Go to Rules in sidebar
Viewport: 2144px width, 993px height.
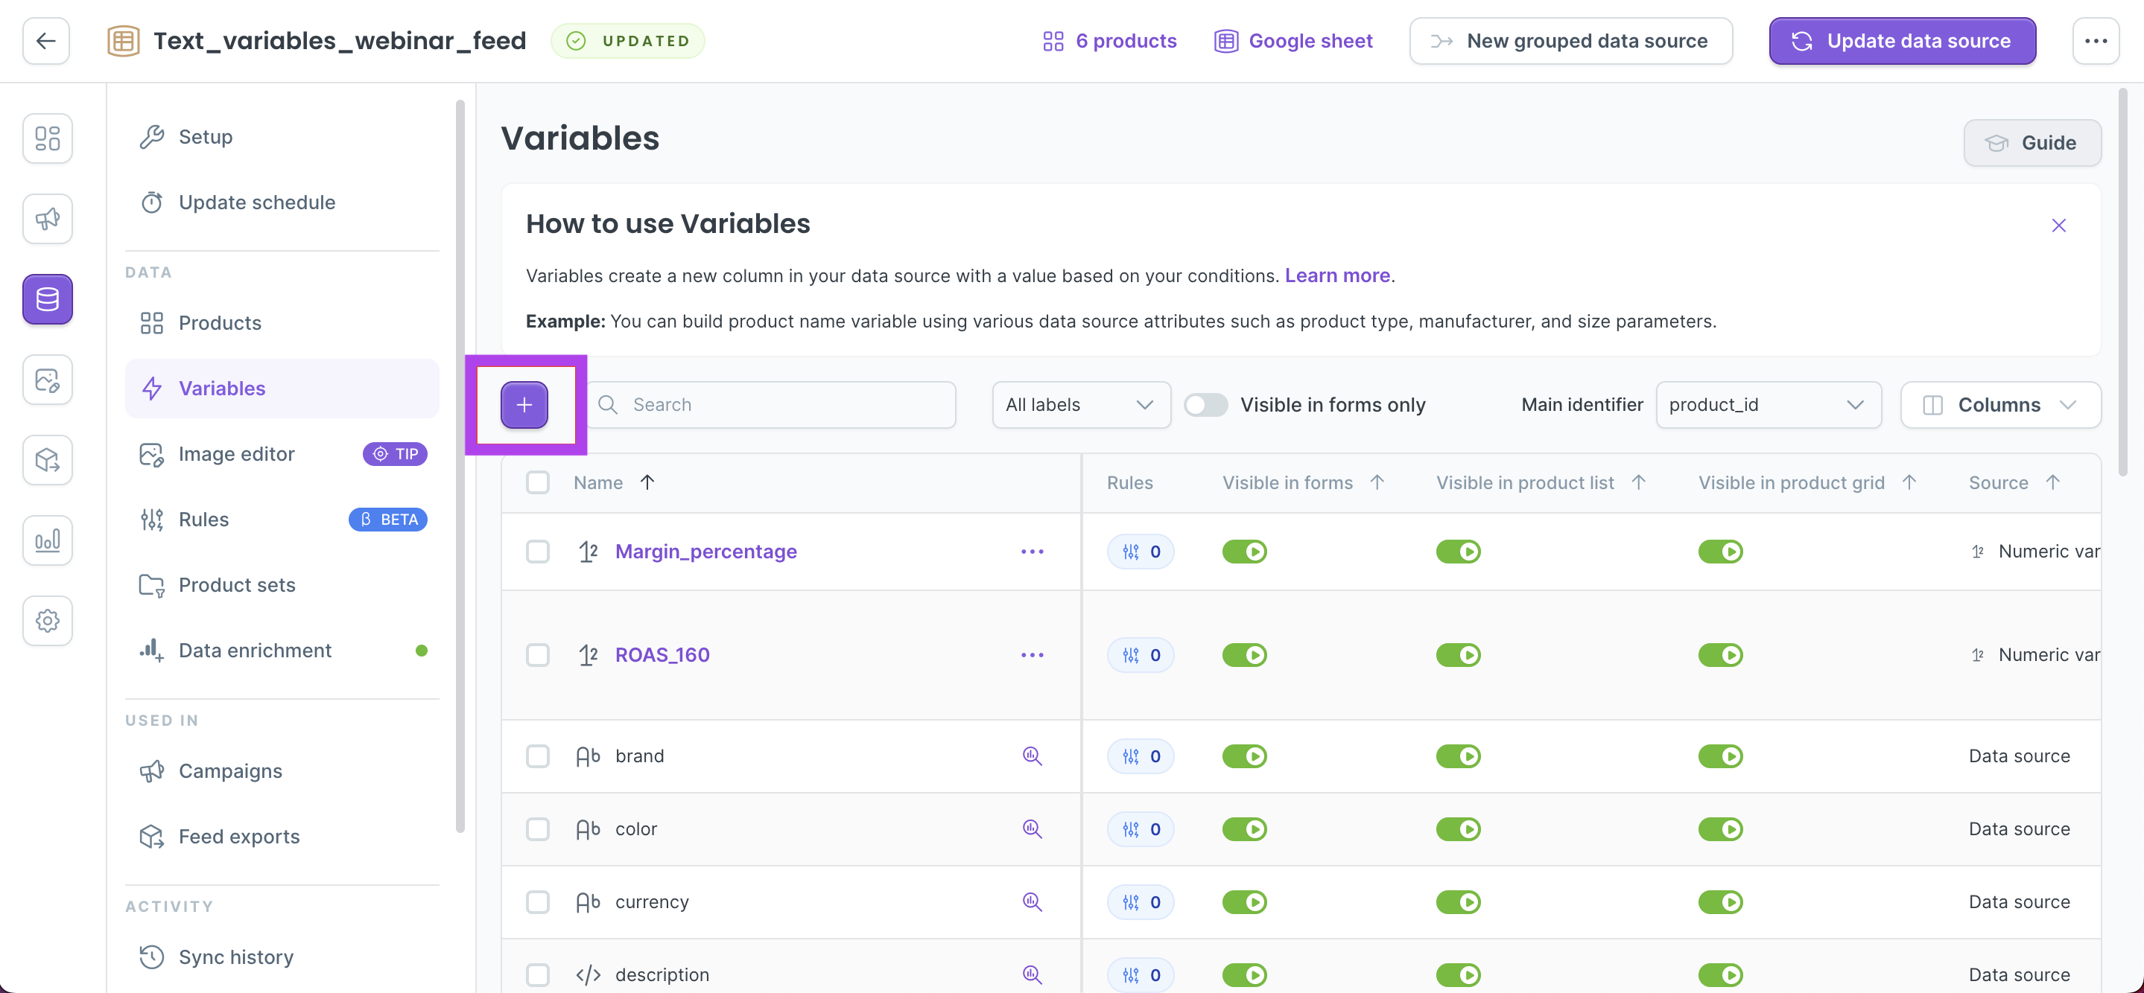click(x=203, y=520)
